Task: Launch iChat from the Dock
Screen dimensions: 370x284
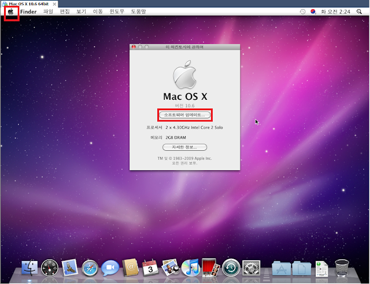Action: coord(110,268)
